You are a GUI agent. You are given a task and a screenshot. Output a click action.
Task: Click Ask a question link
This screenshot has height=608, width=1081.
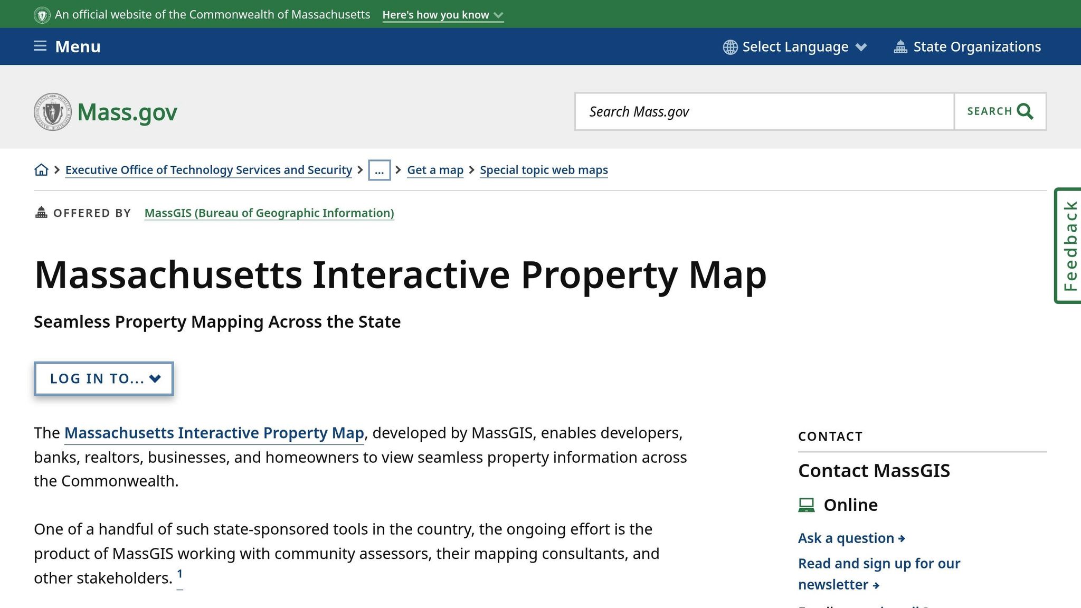click(x=851, y=538)
